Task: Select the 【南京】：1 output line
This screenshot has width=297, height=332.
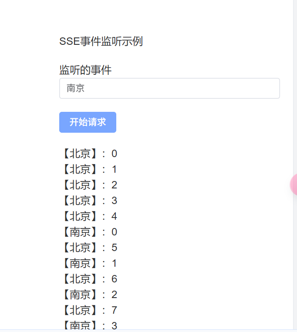Action: click(90, 263)
